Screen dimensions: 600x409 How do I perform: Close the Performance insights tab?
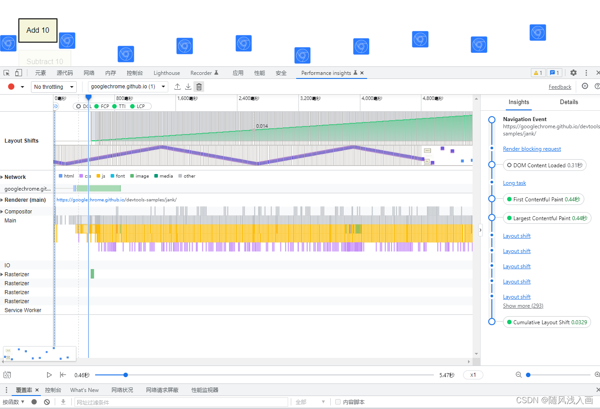coord(362,73)
